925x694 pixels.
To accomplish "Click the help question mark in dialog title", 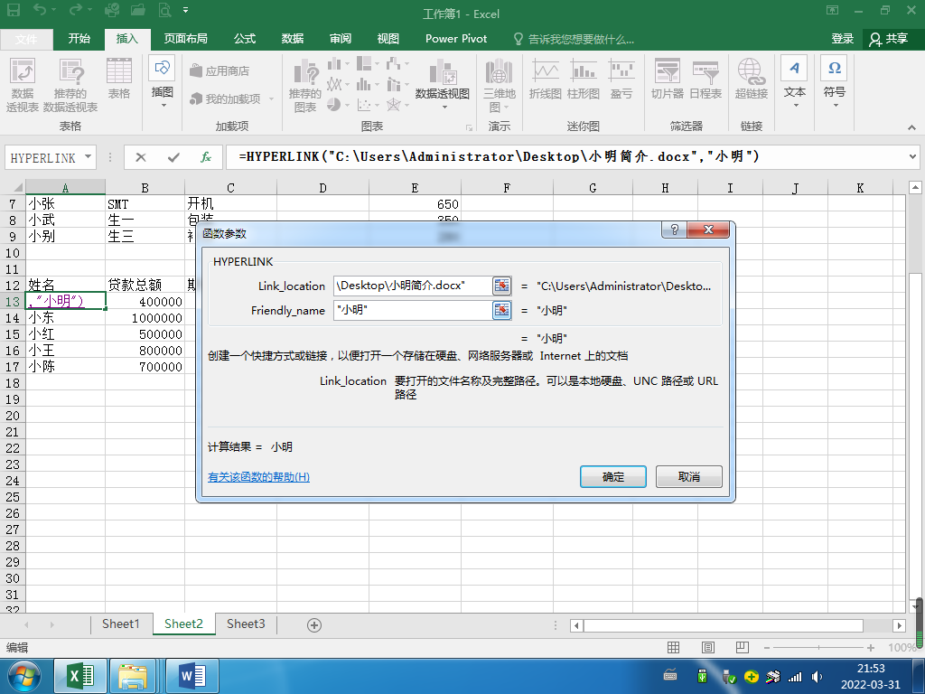I will click(674, 230).
